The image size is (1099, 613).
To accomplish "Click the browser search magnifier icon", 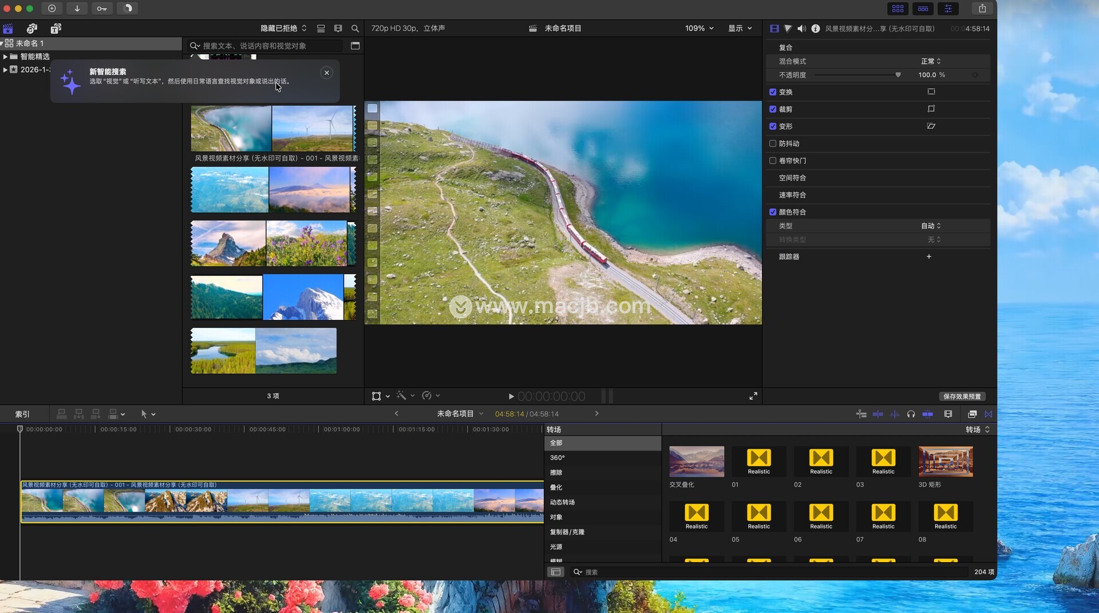I will [355, 29].
